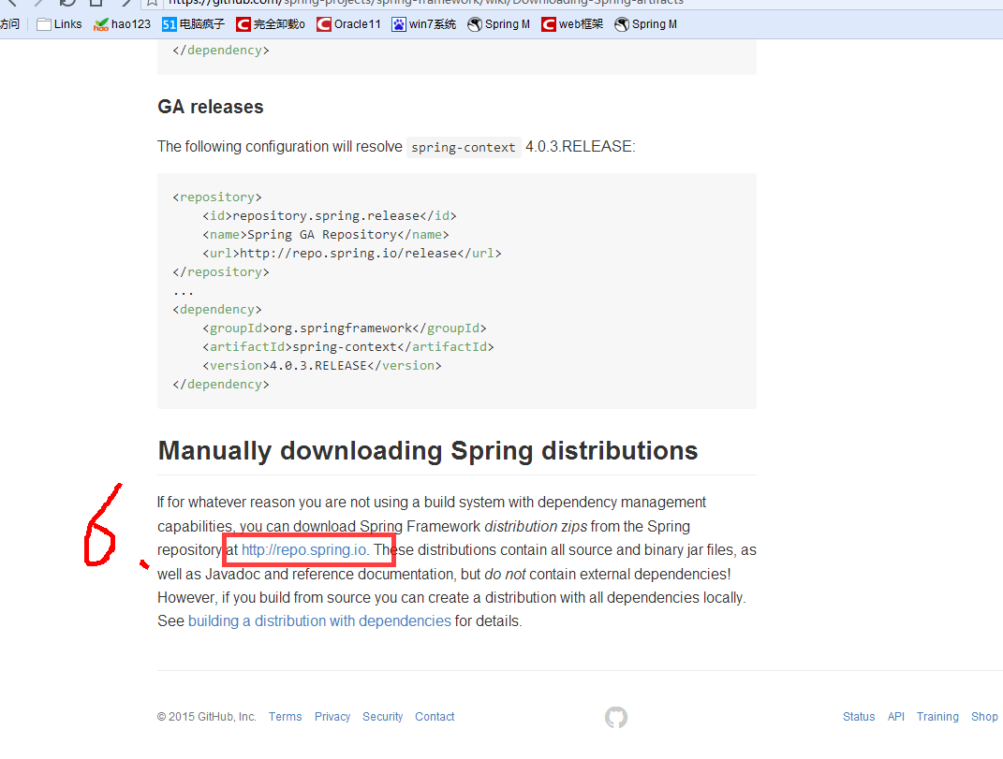This screenshot has height=759, width=1003.
Task: Open the hao123 bookmark
Action: tap(122, 24)
